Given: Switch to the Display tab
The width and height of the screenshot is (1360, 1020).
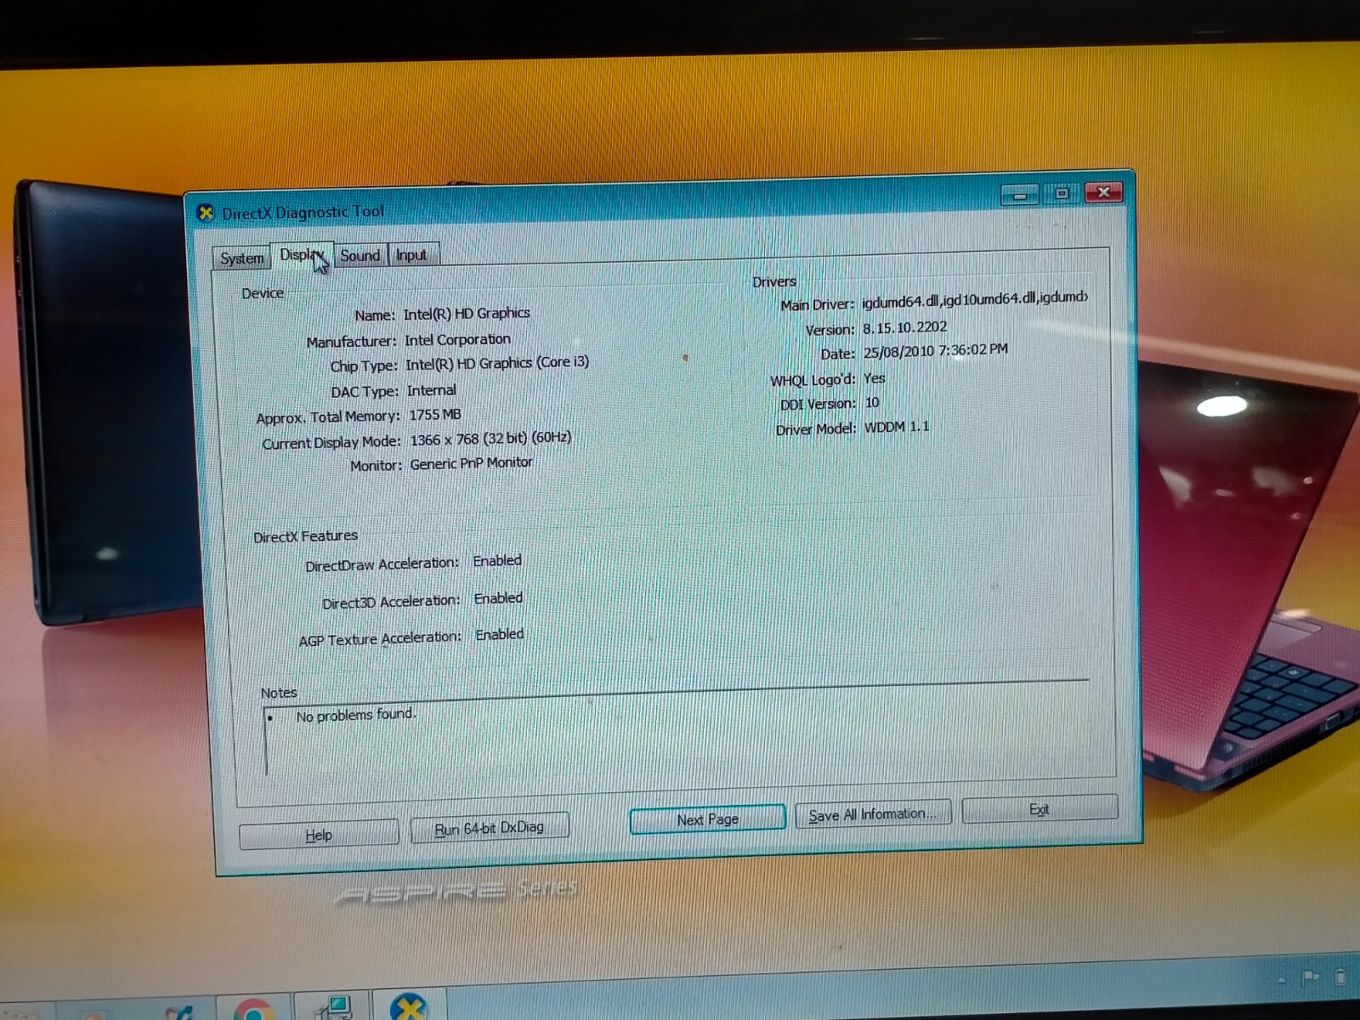Looking at the screenshot, I should click(x=302, y=255).
